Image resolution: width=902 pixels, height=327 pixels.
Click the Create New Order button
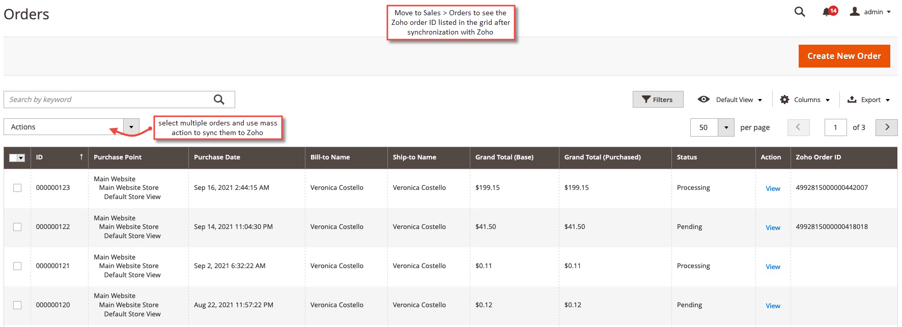tap(844, 56)
